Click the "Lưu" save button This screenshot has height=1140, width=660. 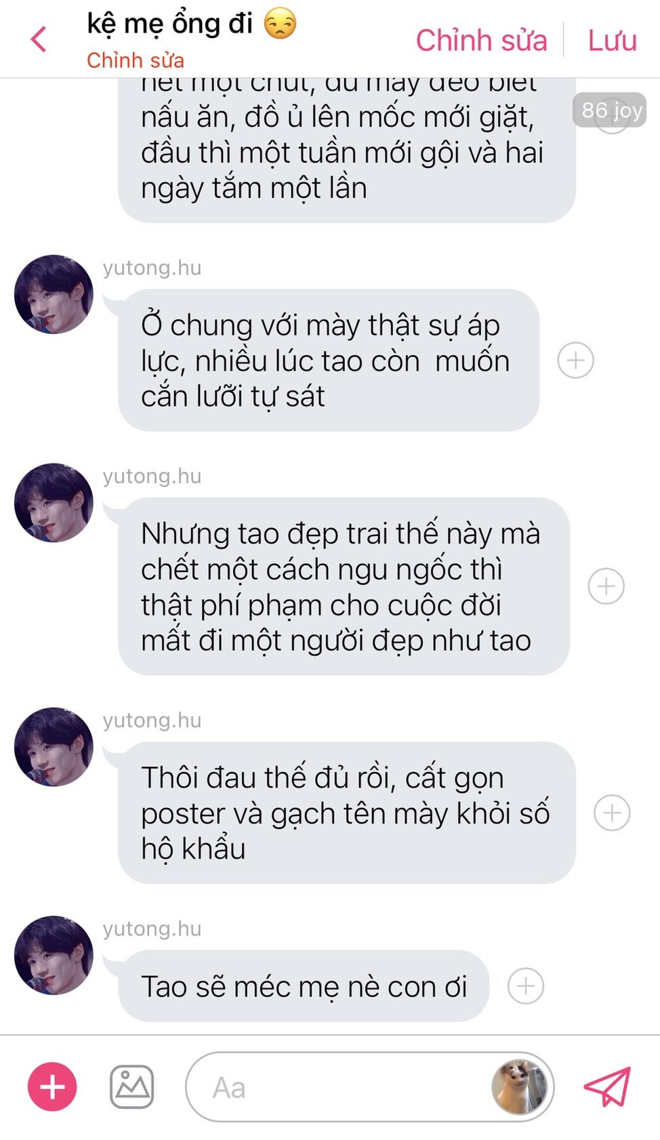coord(612,40)
